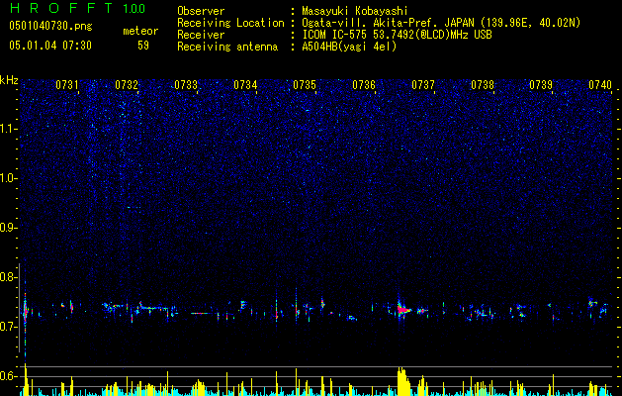
Task: Click the 0.9 frequency axis label
Action: pos(9,228)
